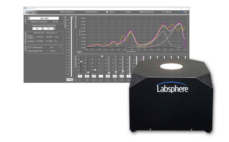Image resolution: width=229 pixels, height=142 pixels.
Task: Click the fifth channel value field 0.04
Action: [108, 76]
